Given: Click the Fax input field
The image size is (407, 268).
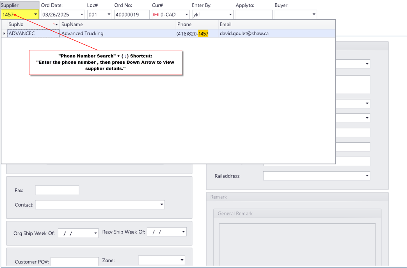Looking at the screenshot, I should tap(57, 190).
